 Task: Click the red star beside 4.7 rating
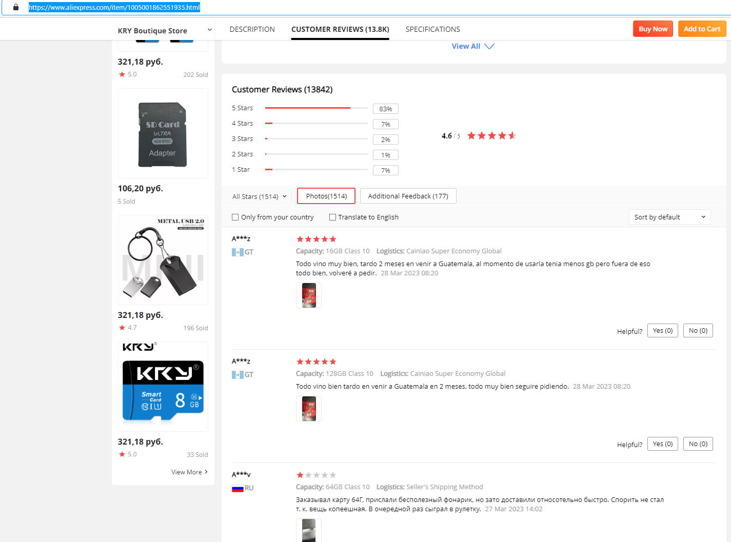[122, 328]
